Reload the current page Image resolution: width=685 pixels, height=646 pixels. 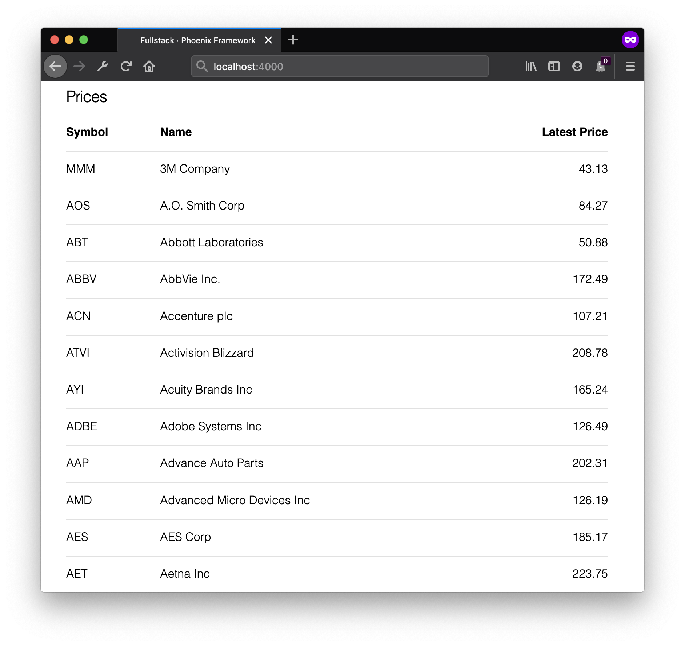[x=126, y=67]
